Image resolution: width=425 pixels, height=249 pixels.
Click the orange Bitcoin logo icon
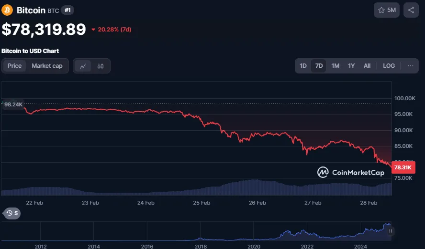(x=7, y=10)
